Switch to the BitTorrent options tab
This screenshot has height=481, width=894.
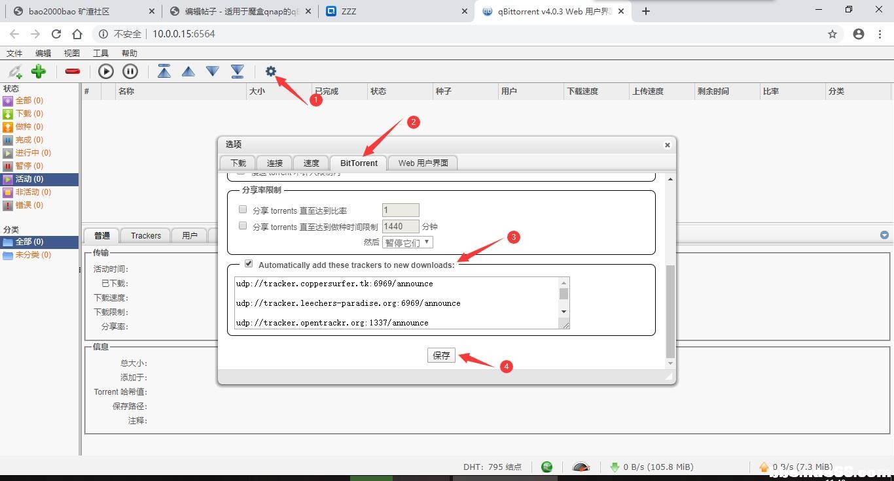(x=359, y=163)
